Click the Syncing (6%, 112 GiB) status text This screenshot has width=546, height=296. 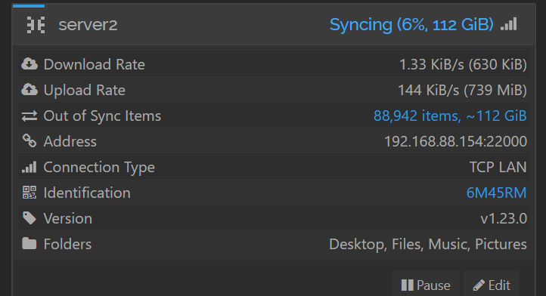(411, 25)
